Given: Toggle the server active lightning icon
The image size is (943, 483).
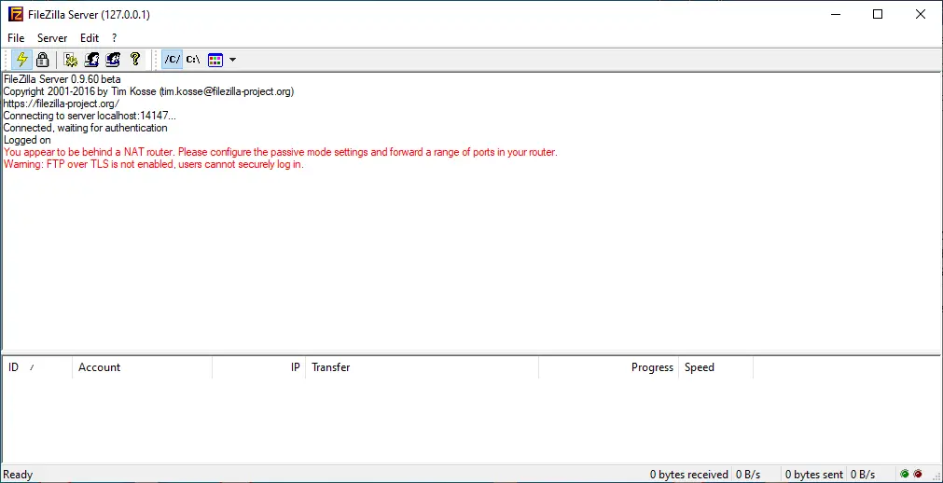Looking at the screenshot, I should (x=22, y=60).
